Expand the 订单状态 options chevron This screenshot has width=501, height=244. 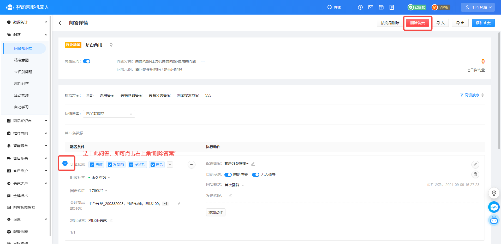tap(170, 165)
